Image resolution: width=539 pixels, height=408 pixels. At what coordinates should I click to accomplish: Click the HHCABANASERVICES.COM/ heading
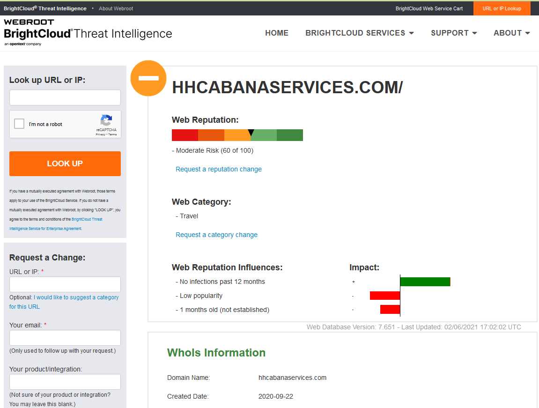288,87
